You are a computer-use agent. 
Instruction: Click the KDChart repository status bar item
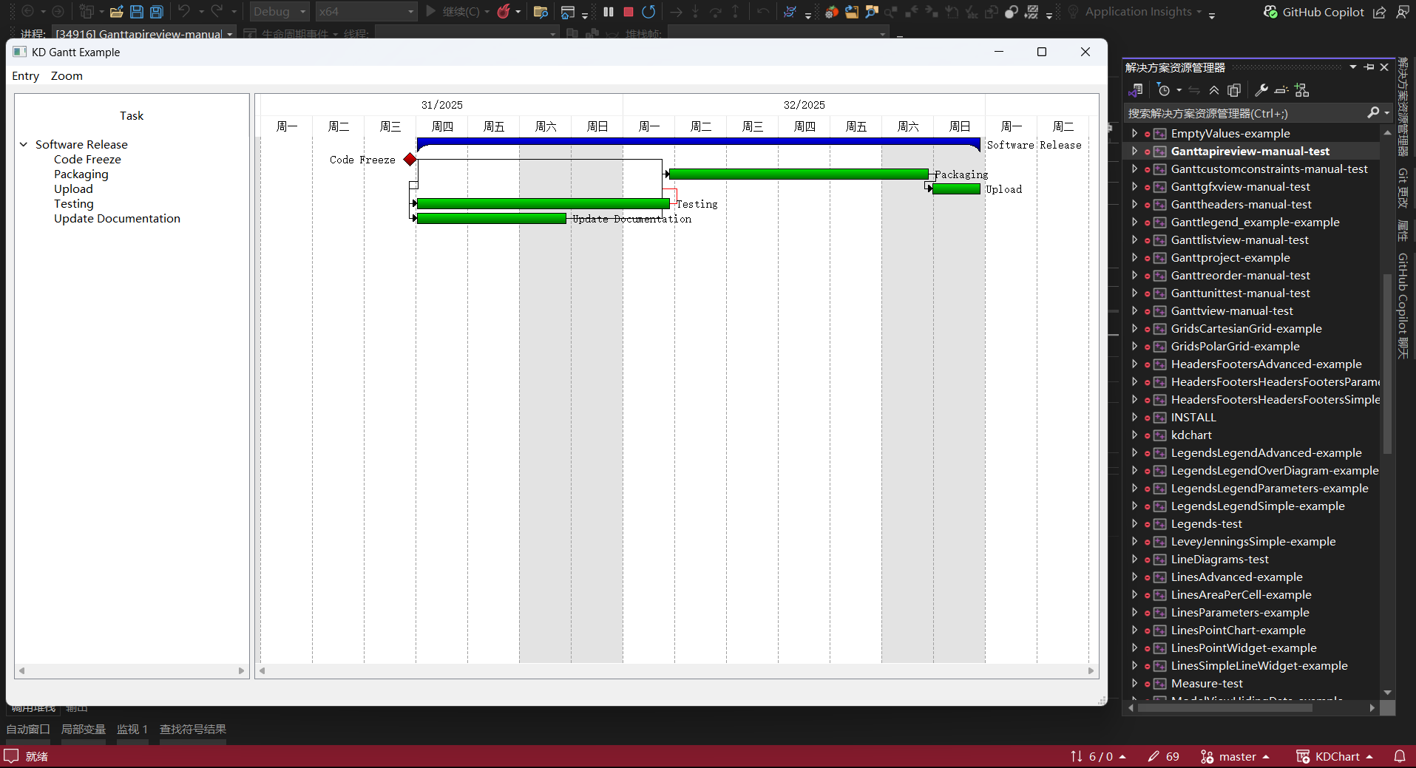tap(1335, 756)
